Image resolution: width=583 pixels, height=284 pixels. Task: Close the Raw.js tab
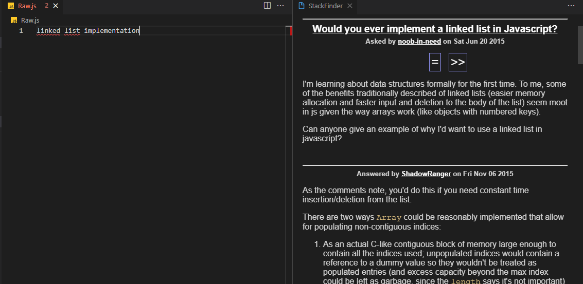pyautogui.click(x=56, y=6)
